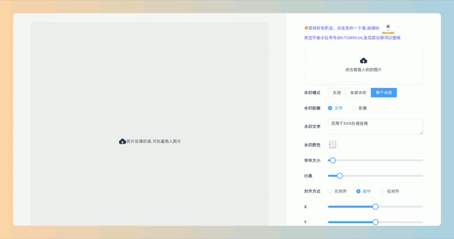The height and width of the screenshot is (239, 454).
Task: Click the fire emoji support link text
Action: [x=342, y=28]
